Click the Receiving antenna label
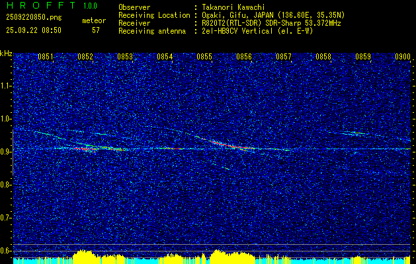 click(152, 31)
